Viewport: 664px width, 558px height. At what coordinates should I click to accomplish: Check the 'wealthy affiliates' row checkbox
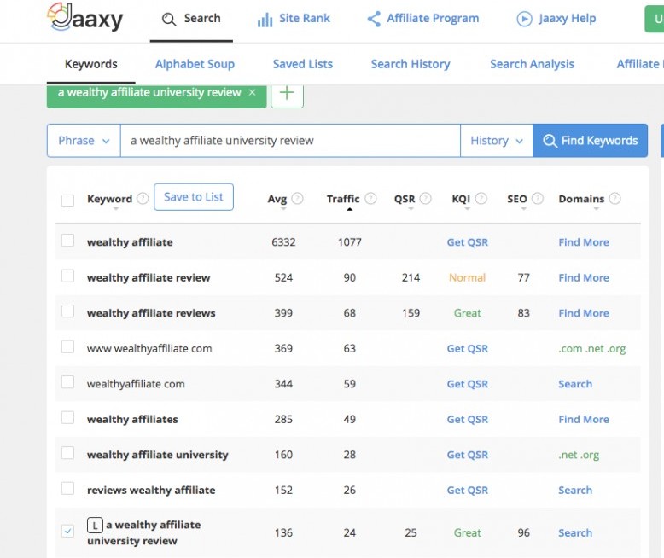click(67, 417)
